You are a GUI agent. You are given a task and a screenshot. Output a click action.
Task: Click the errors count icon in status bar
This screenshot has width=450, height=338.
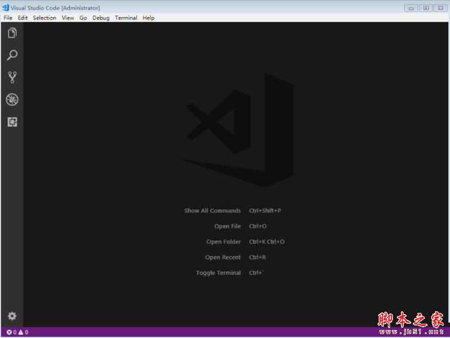pyautogui.click(x=10, y=332)
